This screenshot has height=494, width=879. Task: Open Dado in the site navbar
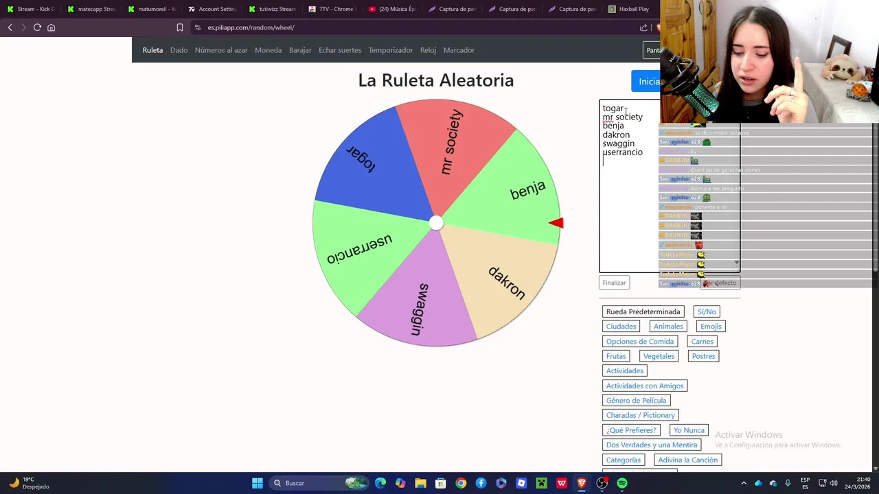179,50
